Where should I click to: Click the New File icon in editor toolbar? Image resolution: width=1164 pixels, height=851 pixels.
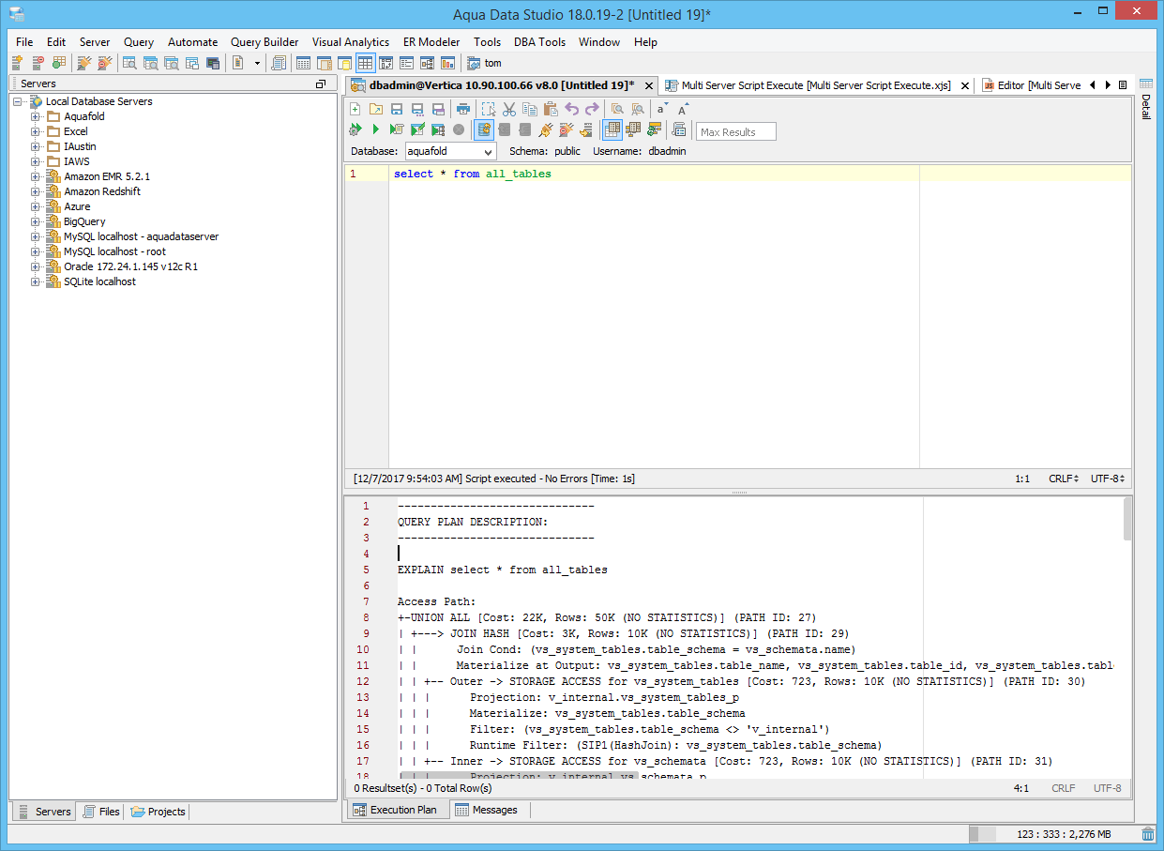pos(355,109)
